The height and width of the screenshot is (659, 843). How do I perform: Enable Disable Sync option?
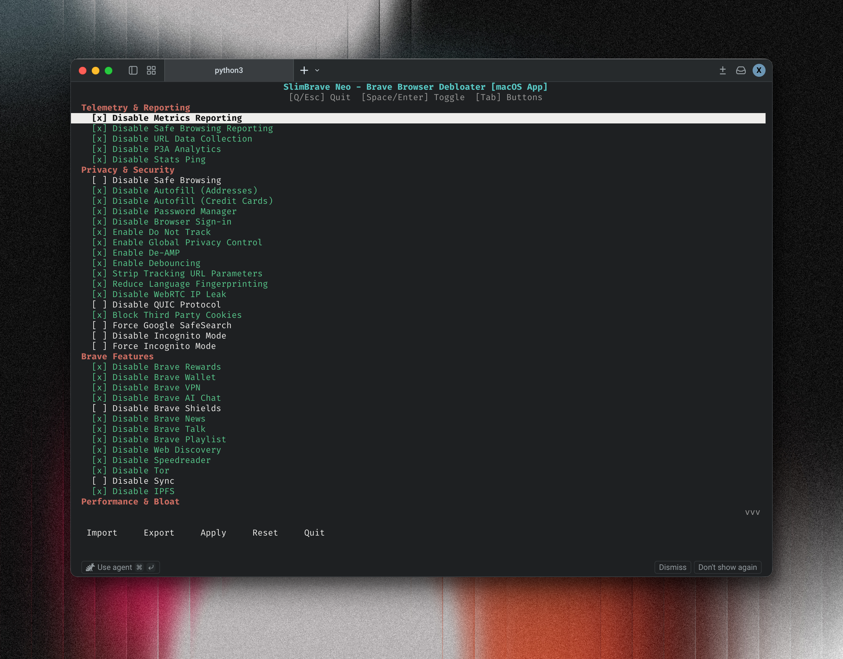click(x=133, y=481)
